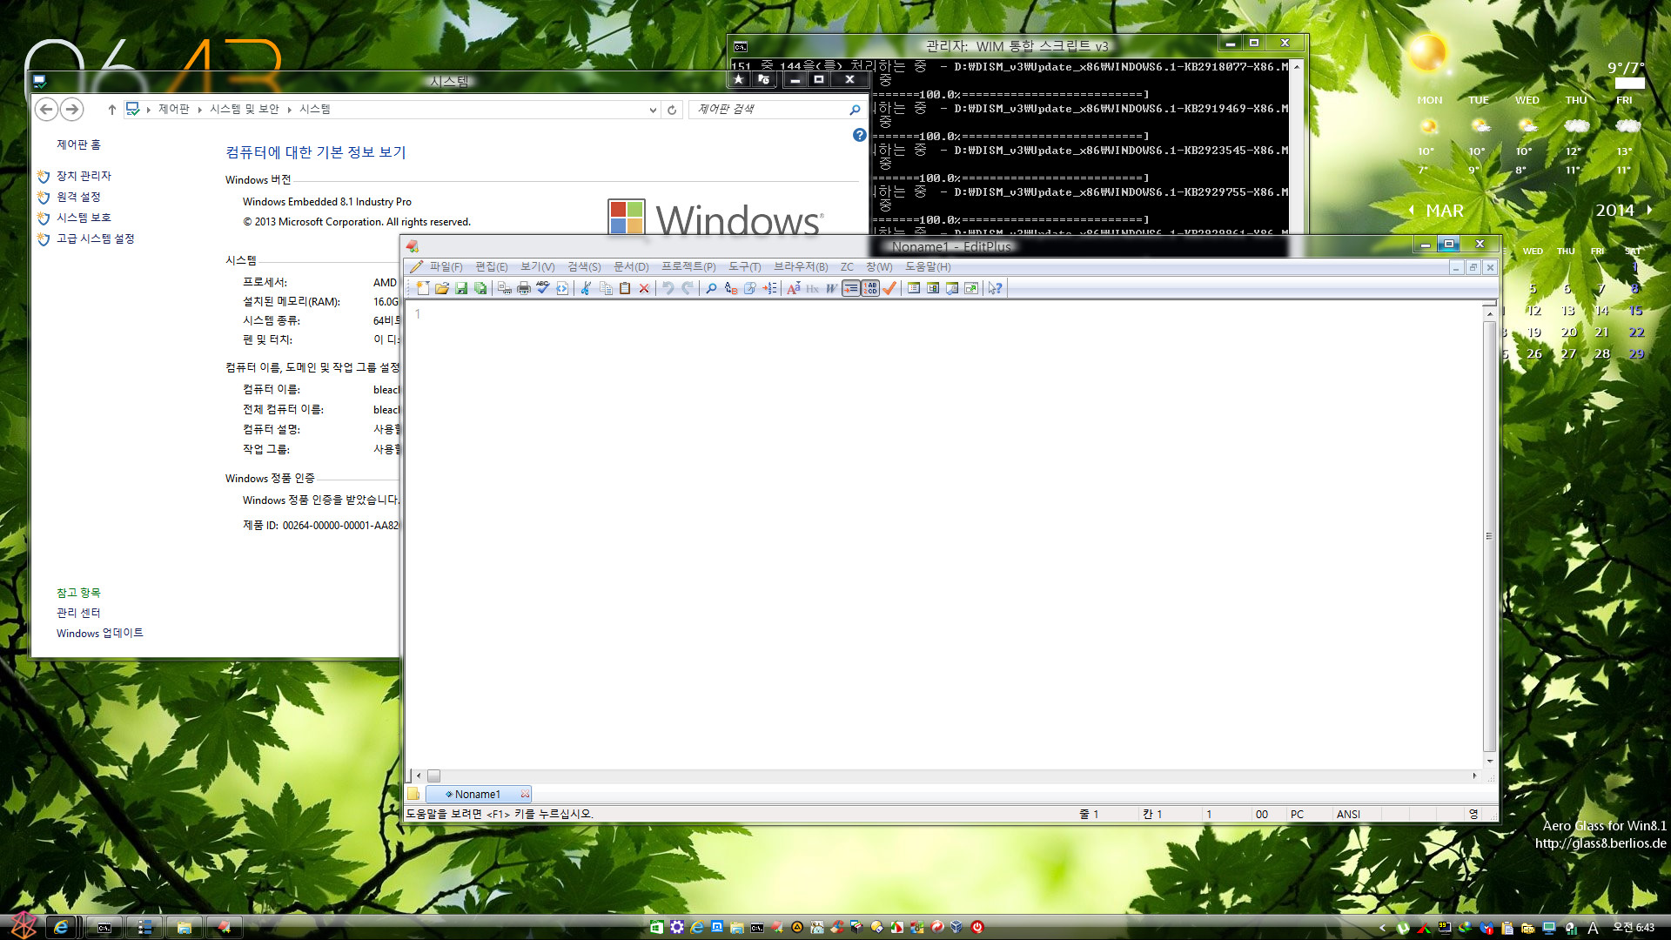Click the Find magnifier icon
The height and width of the screenshot is (940, 1671).
[712, 288]
